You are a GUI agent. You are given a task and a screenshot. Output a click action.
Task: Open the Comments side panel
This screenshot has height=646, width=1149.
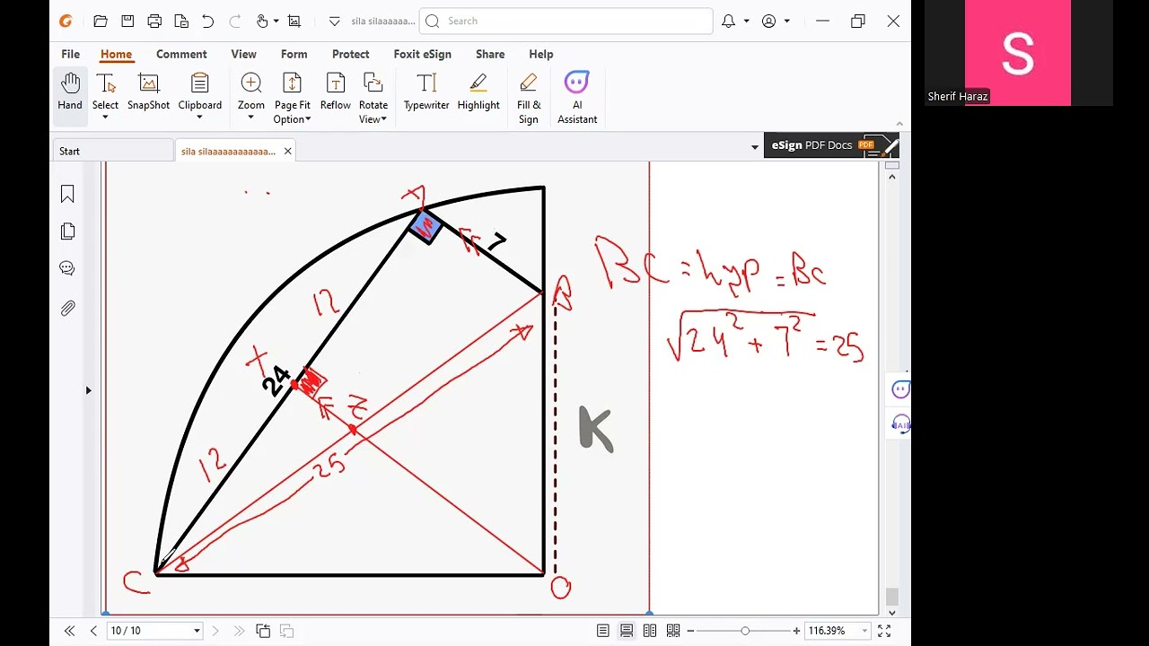67,268
